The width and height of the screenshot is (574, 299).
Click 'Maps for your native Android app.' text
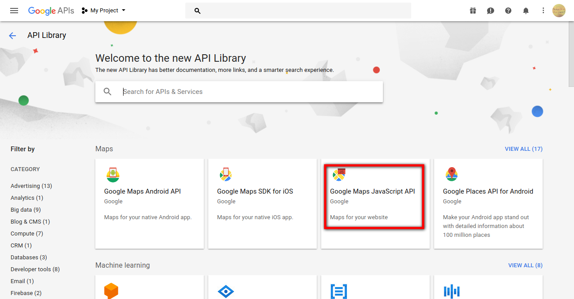148,217
